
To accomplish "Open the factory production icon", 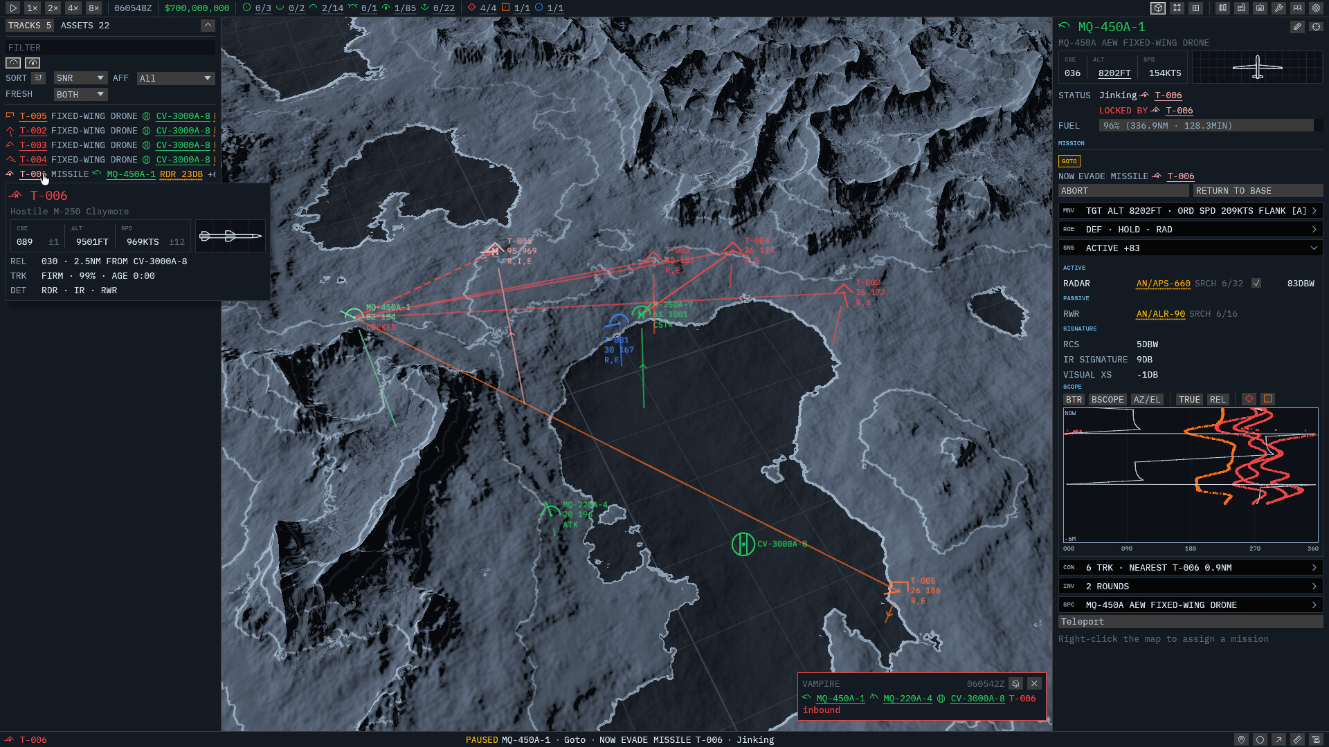I will pyautogui.click(x=1242, y=8).
